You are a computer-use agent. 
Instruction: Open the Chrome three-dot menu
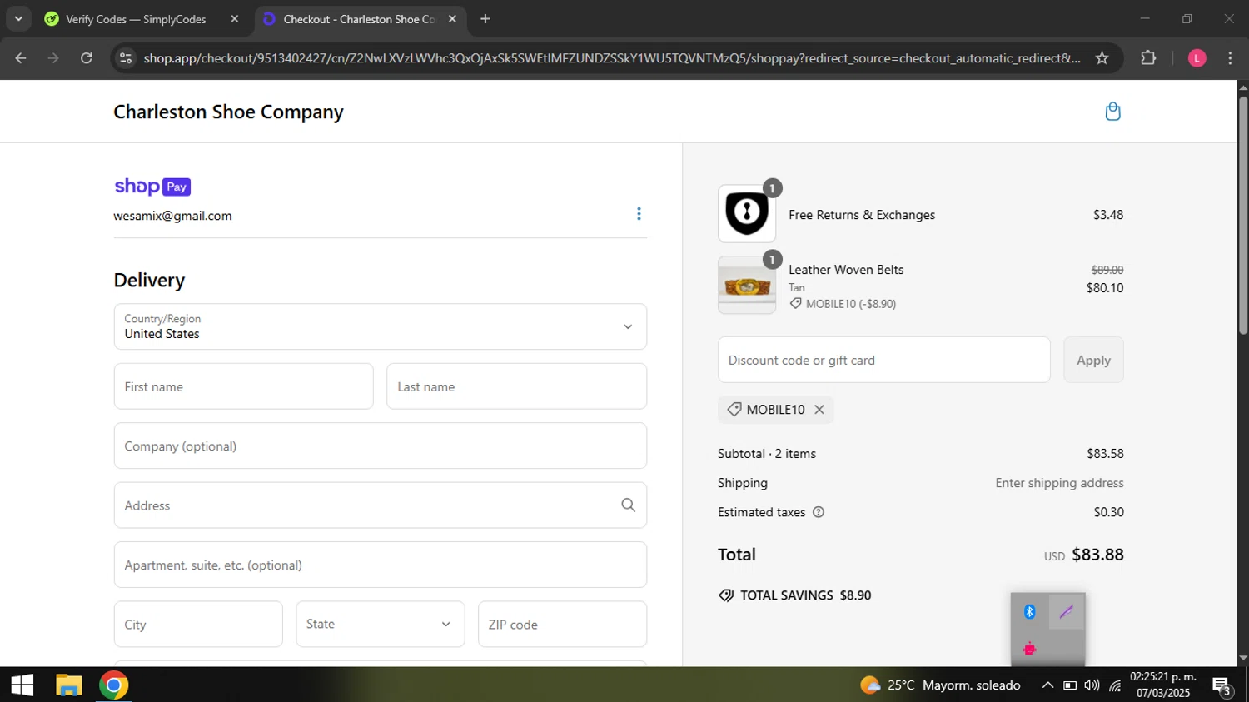pyautogui.click(x=1230, y=58)
